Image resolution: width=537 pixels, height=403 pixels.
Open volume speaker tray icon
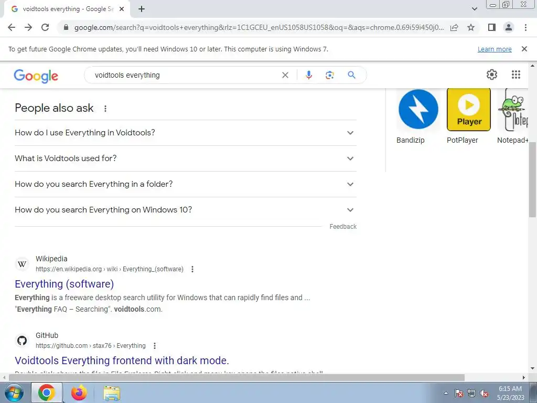coord(484,393)
